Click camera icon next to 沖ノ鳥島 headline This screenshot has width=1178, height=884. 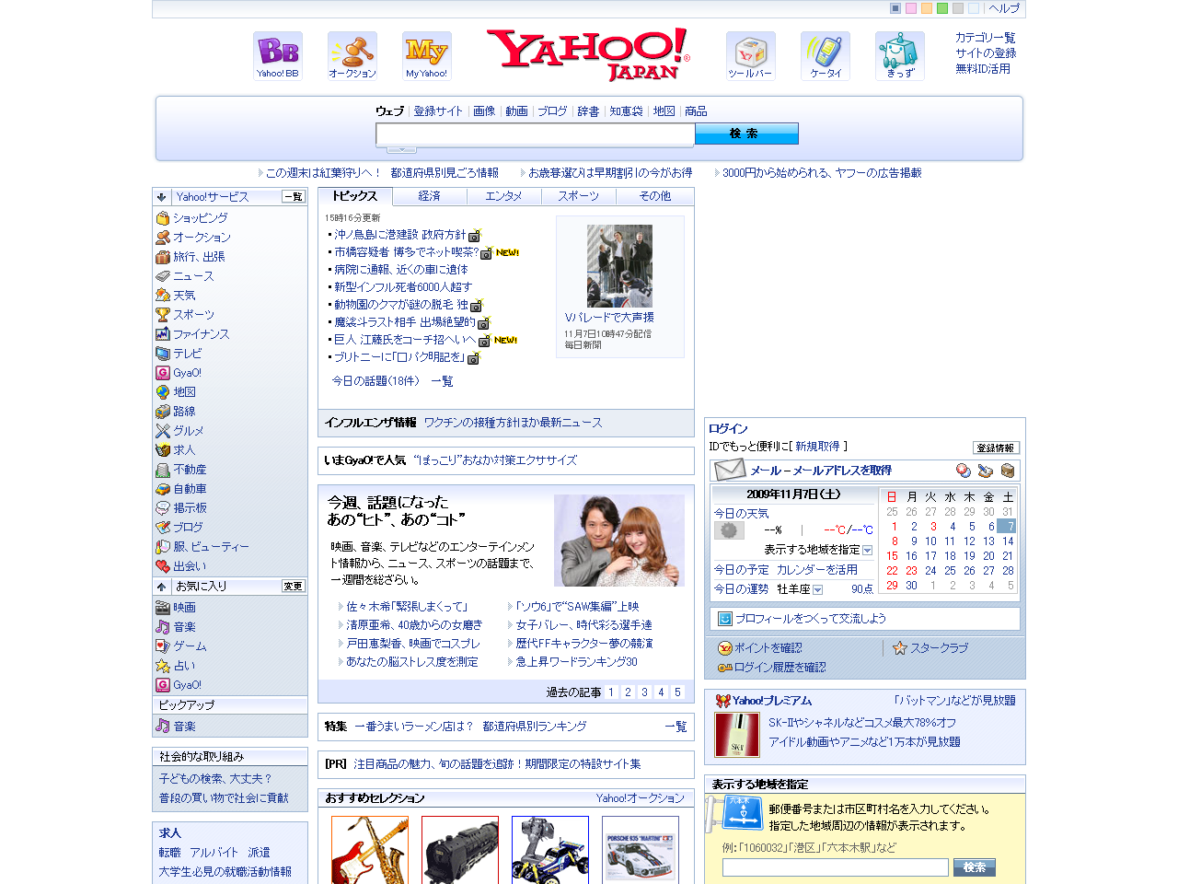[475, 236]
